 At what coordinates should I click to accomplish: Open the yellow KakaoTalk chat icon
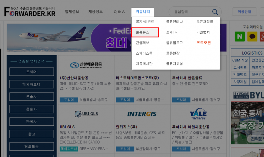click(x=252, y=36)
